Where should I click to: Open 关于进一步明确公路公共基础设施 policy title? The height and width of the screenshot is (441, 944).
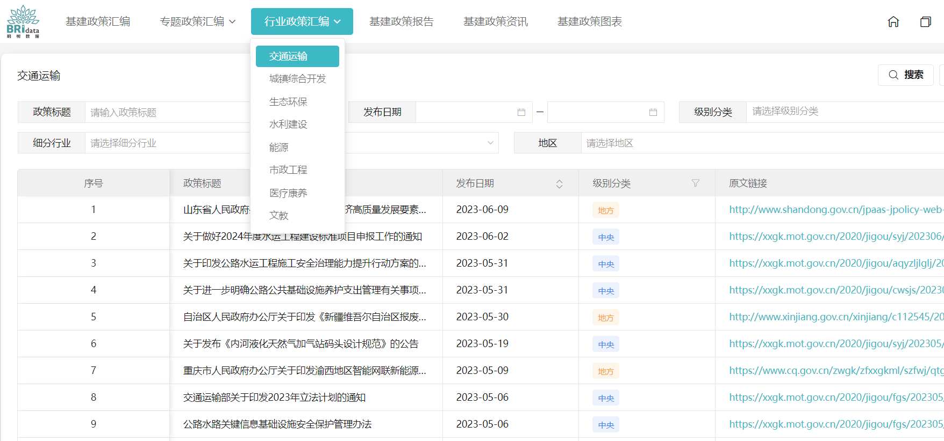click(x=305, y=290)
